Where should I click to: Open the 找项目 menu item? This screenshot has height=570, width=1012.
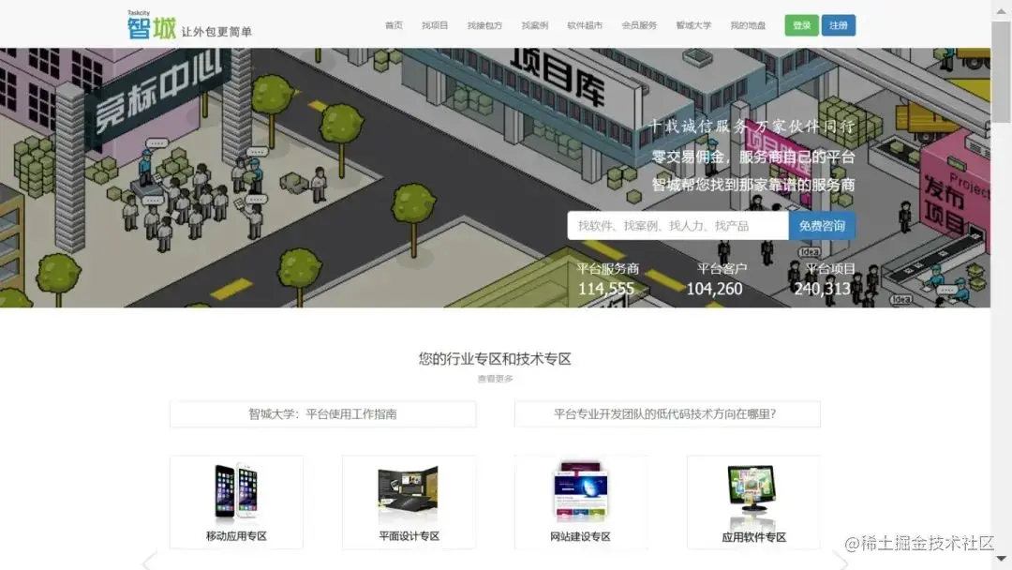[x=435, y=25]
